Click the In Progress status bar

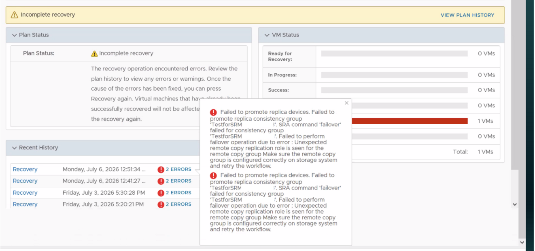[394, 75]
